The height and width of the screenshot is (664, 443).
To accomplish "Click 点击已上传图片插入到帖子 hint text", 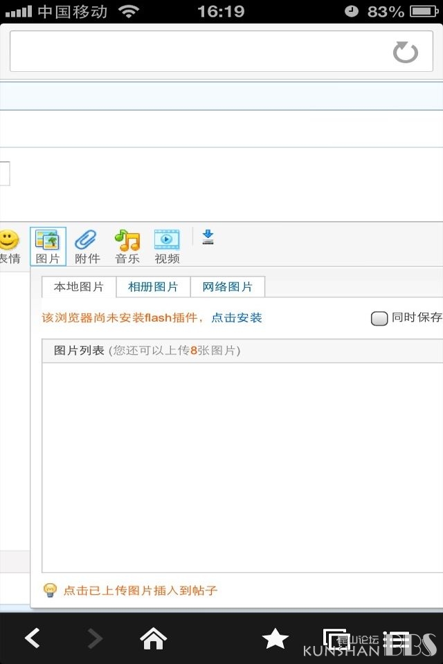I will click(x=141, y=590).
